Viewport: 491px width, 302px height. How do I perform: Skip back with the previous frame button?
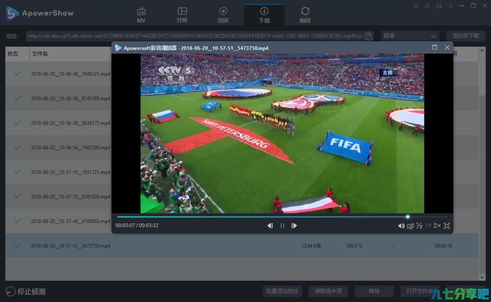[x=270, y=225]
